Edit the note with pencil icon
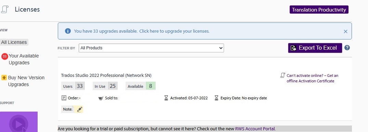This screenshot has width=368, height=132. pos(80,109)
